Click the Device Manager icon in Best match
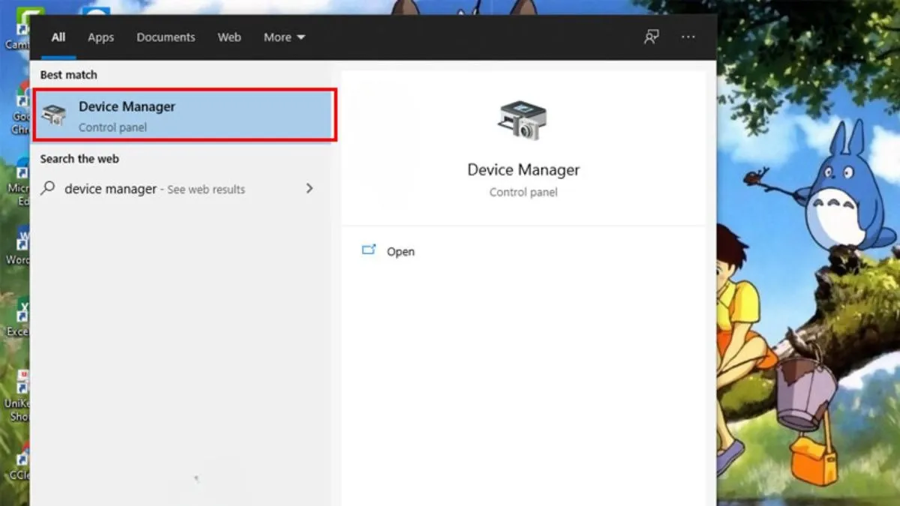Image resolution: width=900 pixels, height=506 pixels. (x=53, y=115)
